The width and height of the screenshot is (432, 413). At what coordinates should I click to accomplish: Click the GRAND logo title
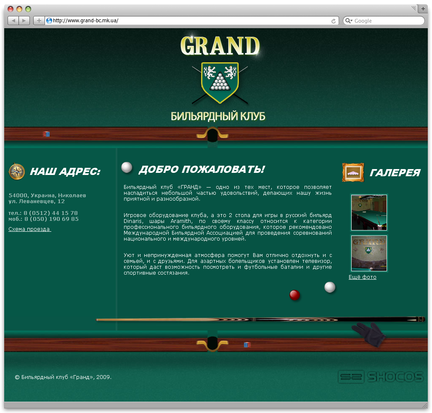[220, 46]
